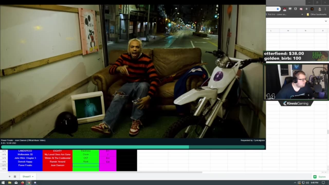
Task: Click the network tray icon
Action: [x=303, y=183]
